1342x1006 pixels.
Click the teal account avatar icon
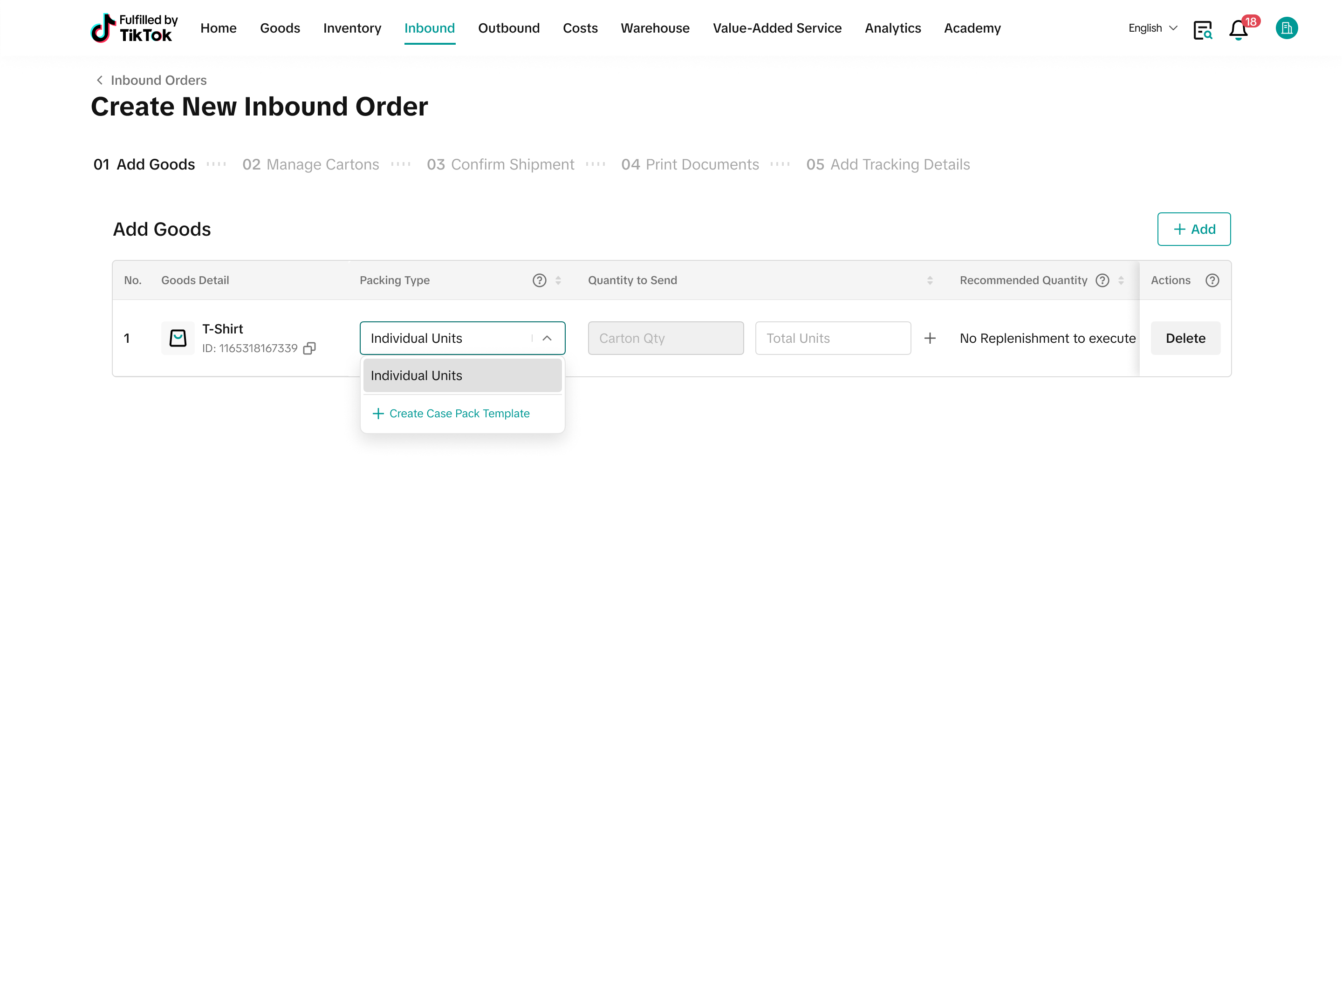point(1286,28)
